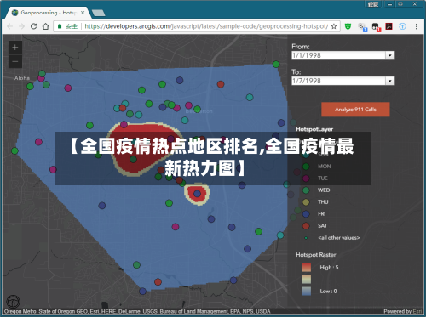Open the From date dropdown
Screen dimensions: 426x317
390,55
